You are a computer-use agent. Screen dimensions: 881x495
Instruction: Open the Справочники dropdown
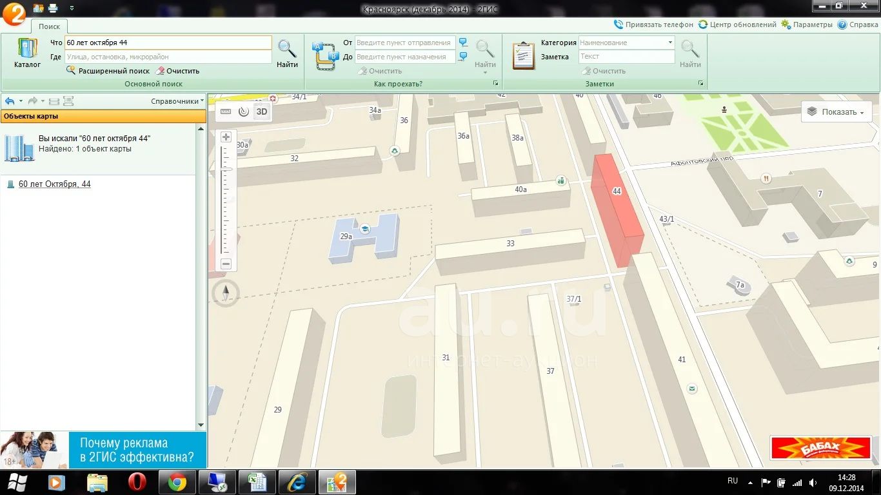point(177,101)
